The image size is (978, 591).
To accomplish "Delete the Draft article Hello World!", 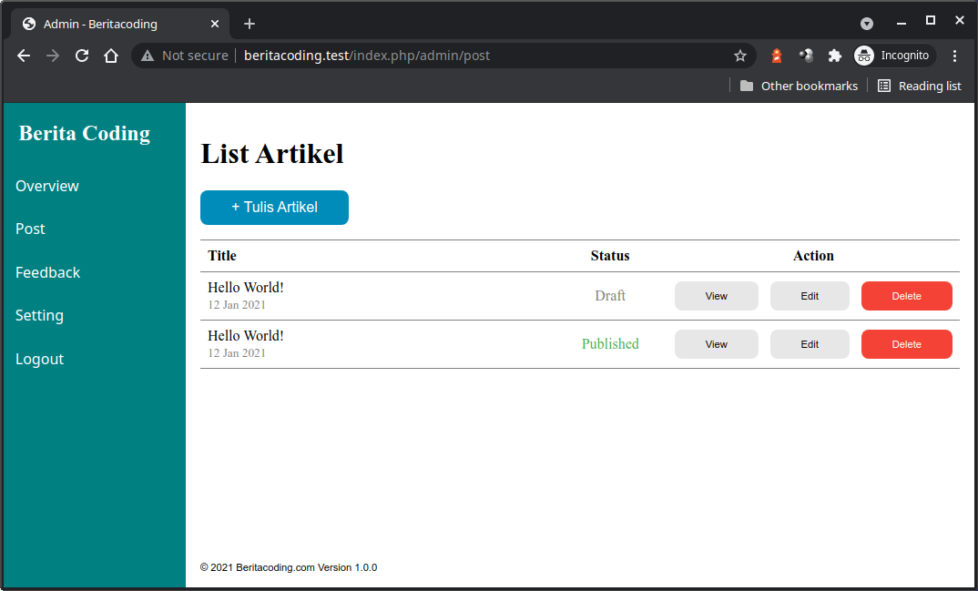I will coord(906,296).
